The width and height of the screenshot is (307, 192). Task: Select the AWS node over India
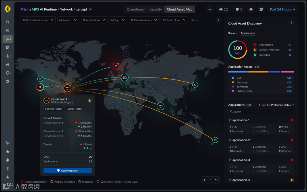pos(161,106)
